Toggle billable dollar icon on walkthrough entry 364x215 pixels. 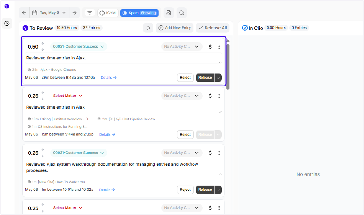click(210, 153)
